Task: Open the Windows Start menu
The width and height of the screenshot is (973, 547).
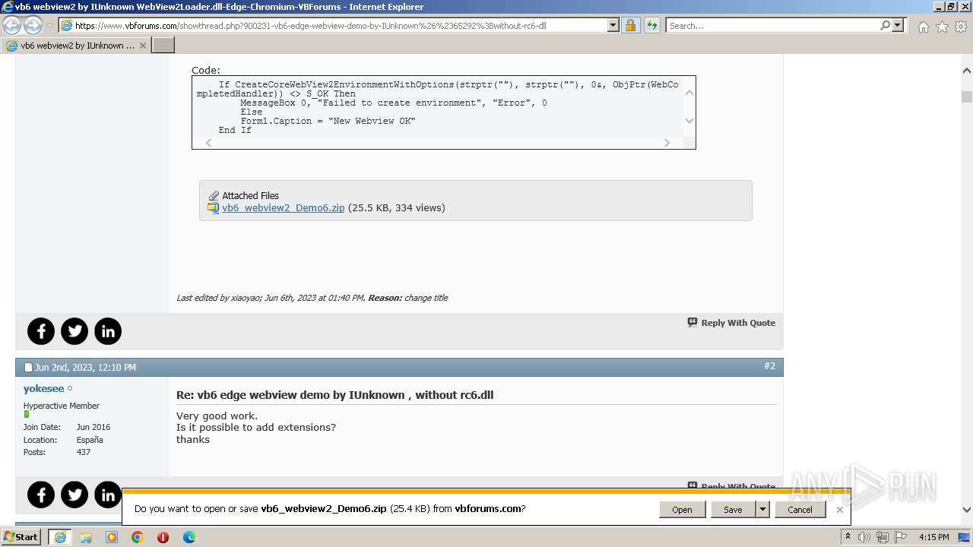Action: tap(21, 536)
